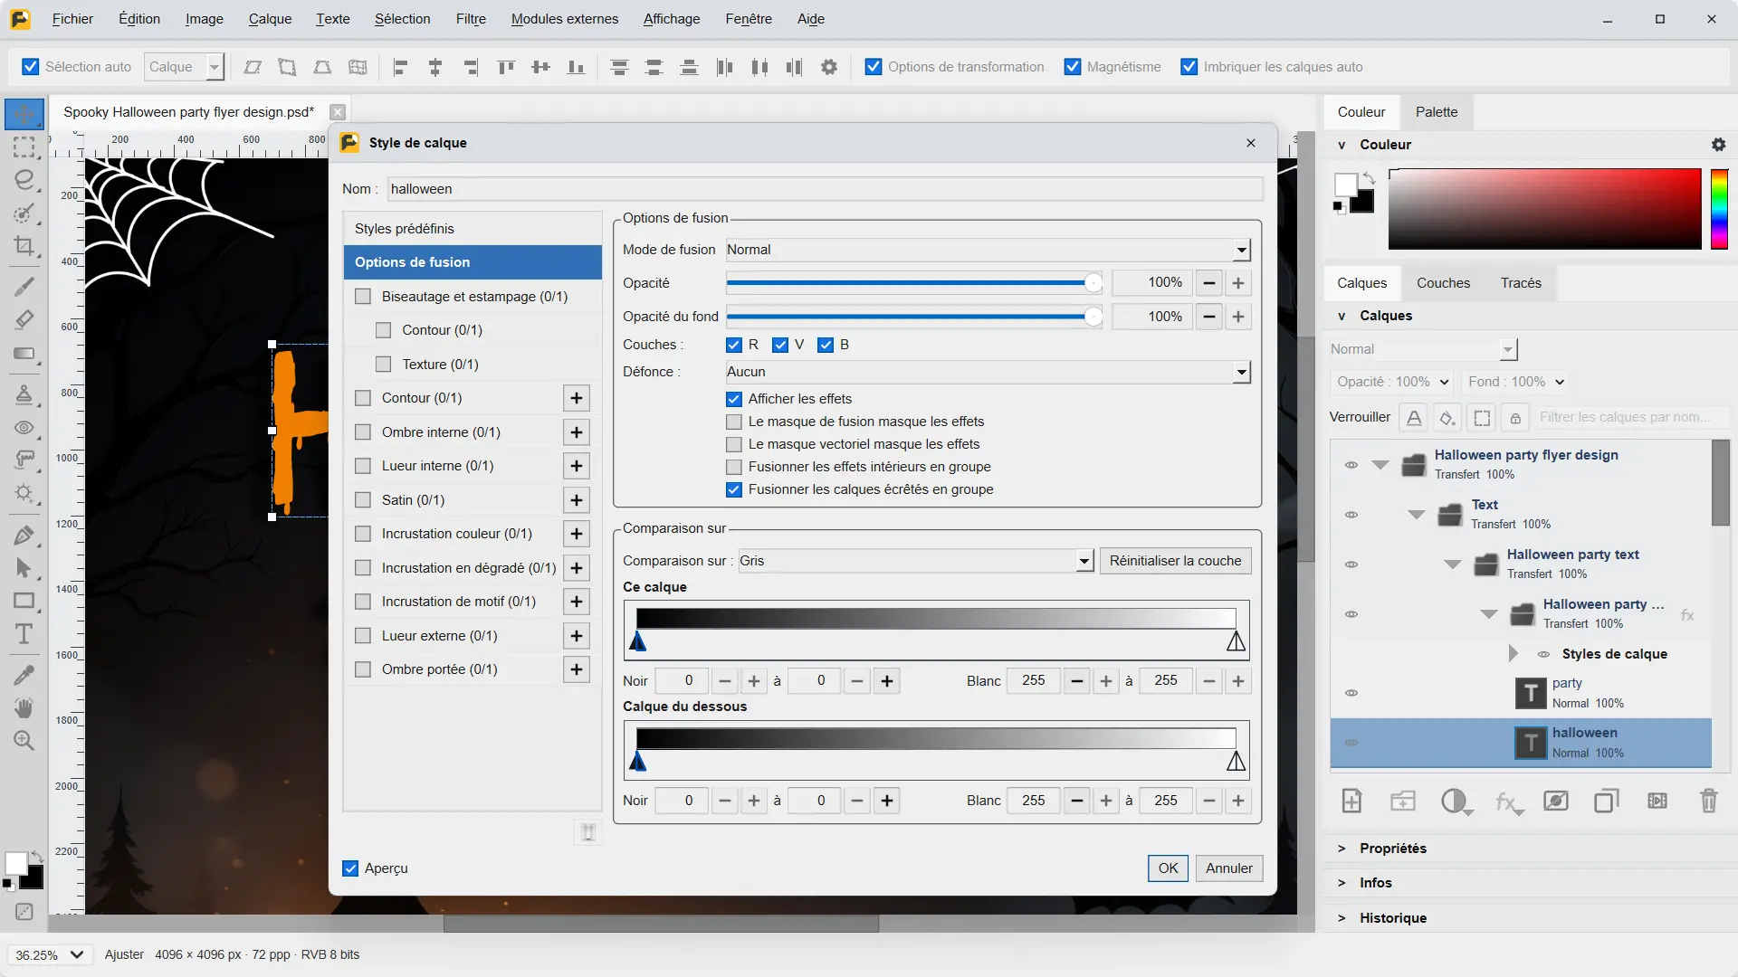Viewport: 1738px width, 977px height.
Task: Add a new folder in the Calques panel
Action: tap(1403, 802)
